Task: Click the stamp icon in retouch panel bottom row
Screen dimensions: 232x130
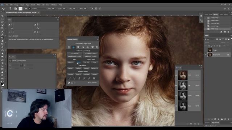Action: (x=79, y=78)
